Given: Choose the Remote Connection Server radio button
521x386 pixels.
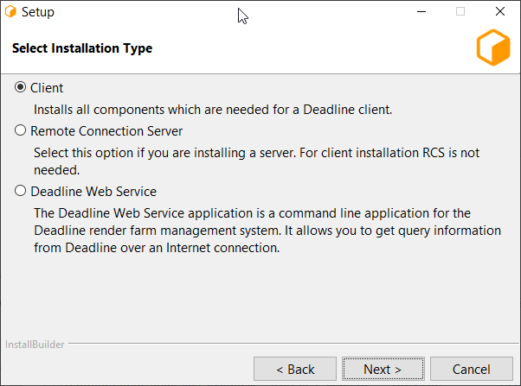Looking at the screenshot, I should 21,131.
